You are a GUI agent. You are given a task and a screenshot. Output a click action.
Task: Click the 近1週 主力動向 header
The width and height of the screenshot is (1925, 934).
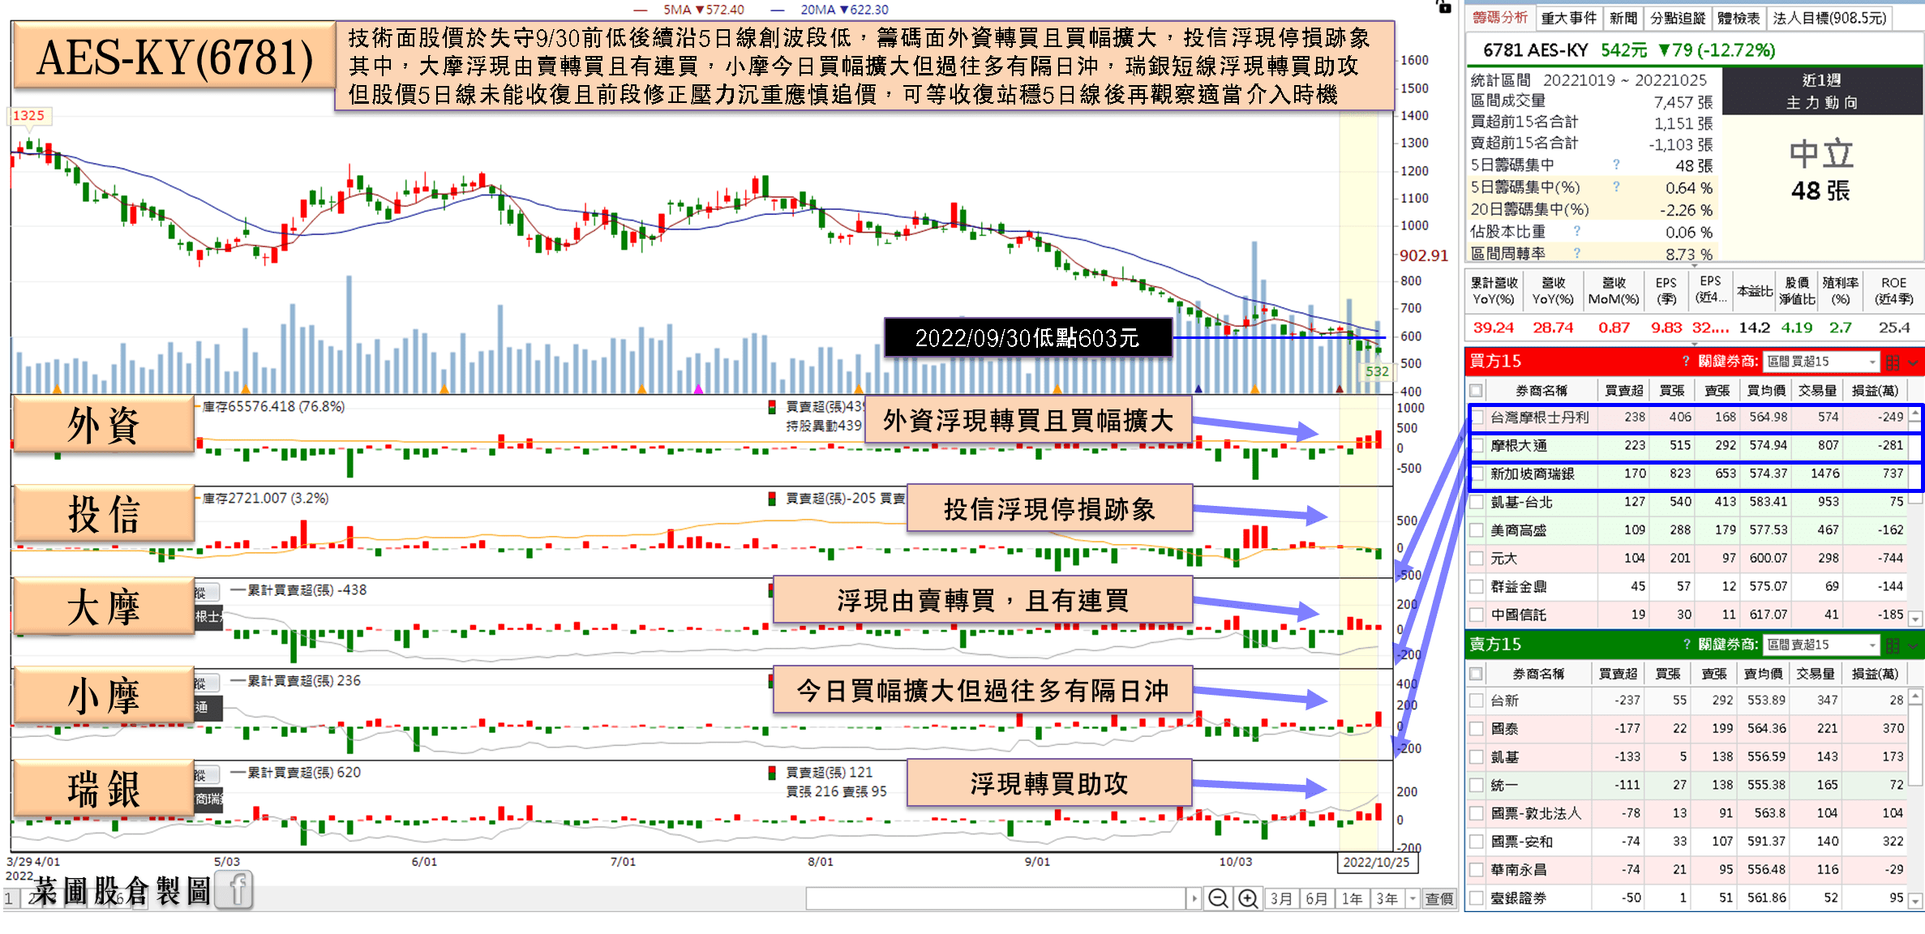(x=1821, y=91)
